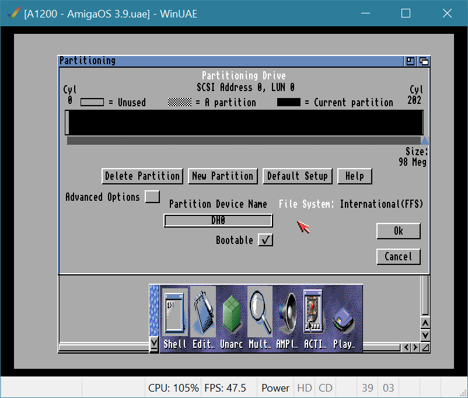Click back window scroll up arrow
This screenshot has width=468, height=398.
tap(425, 323)
